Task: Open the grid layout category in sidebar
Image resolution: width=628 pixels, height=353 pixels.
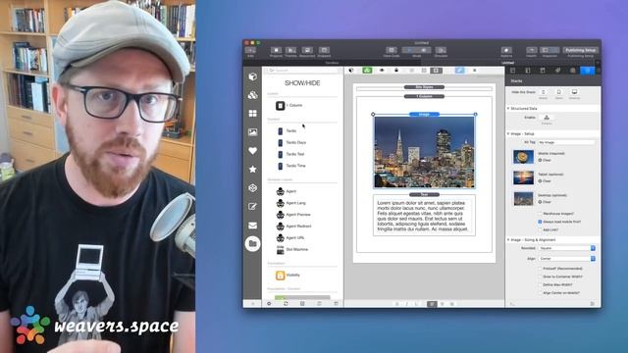Action: point(252,114)
